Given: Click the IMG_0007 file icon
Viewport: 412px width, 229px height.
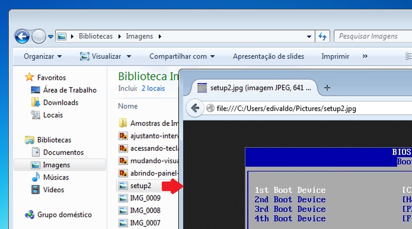Looking at the screenshot, I should click(x=123, y=223).
